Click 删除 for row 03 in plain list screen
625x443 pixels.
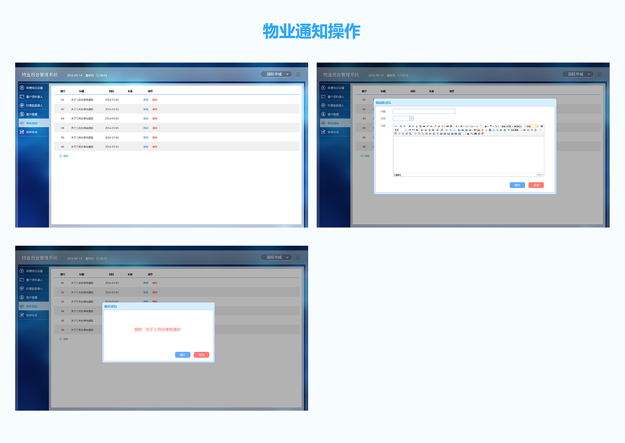coord(155,118)
